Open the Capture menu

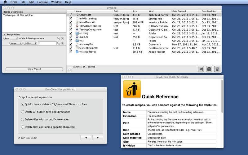click(x=42, y=2)
